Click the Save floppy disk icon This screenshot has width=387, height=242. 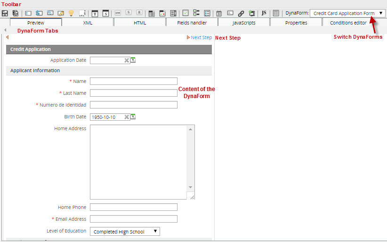[x=5, y=13]
